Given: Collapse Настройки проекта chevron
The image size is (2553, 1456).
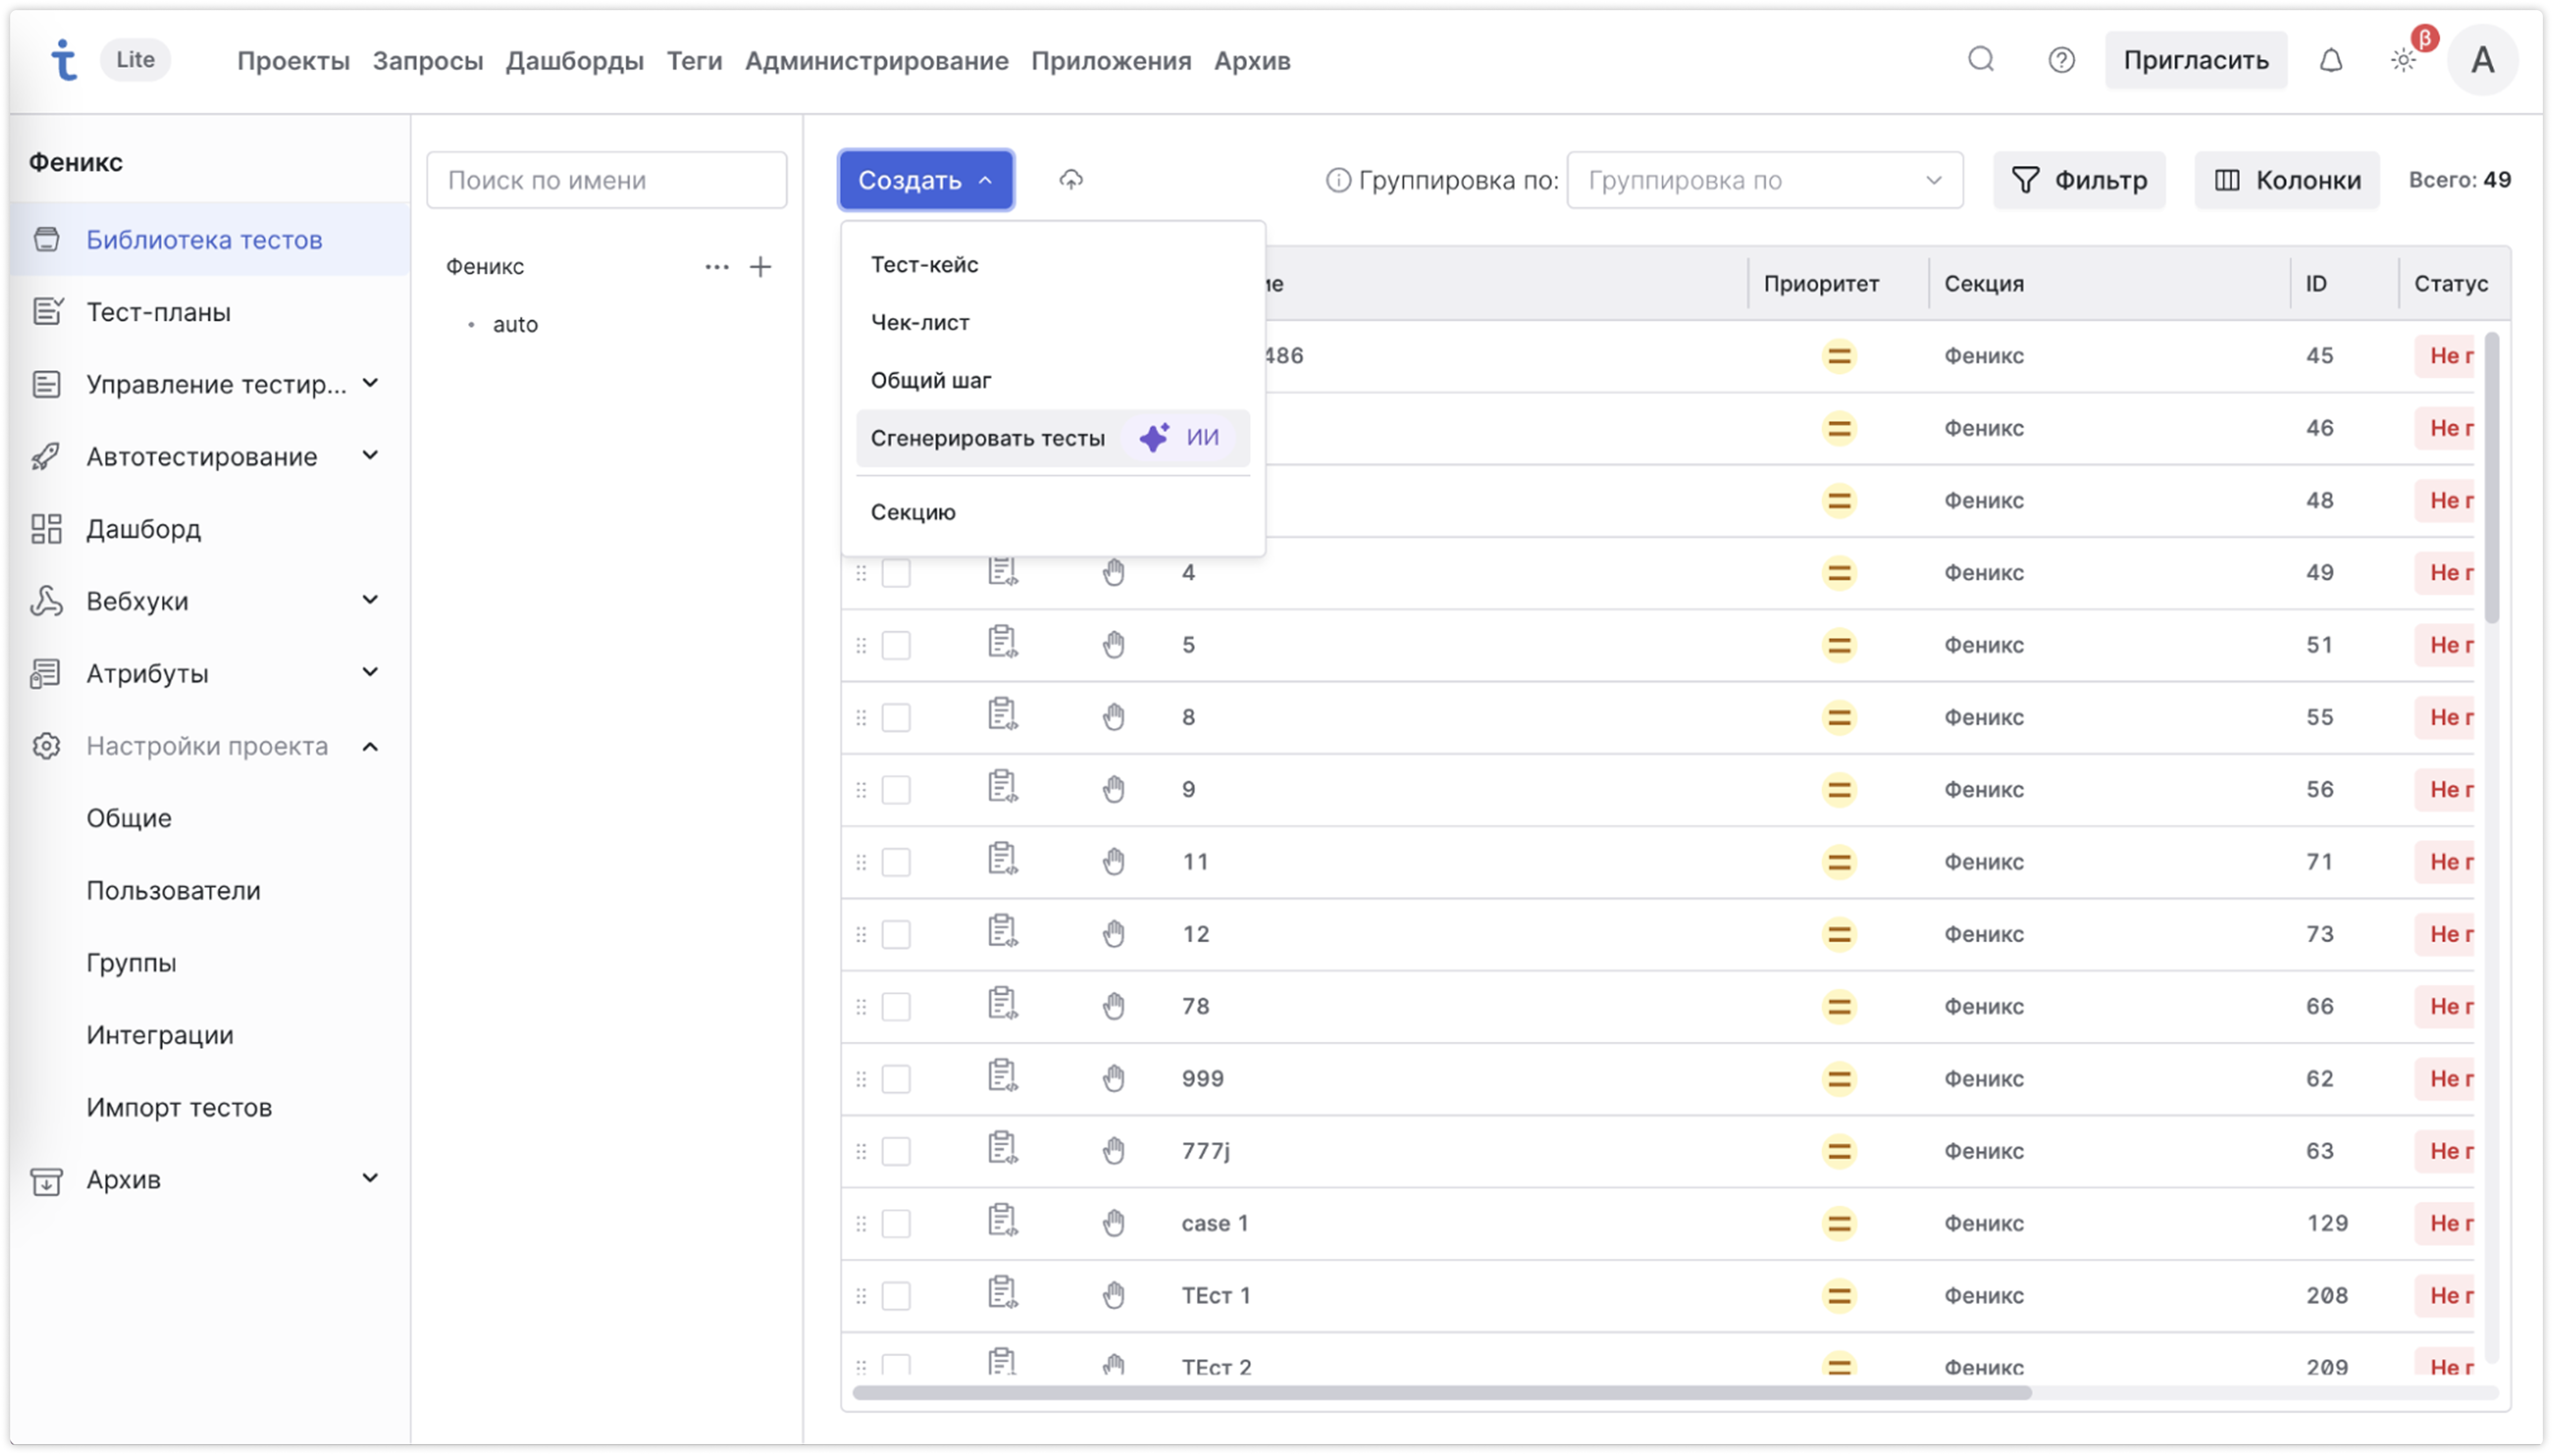Looking at the screenshot, I should coord(370,746).
